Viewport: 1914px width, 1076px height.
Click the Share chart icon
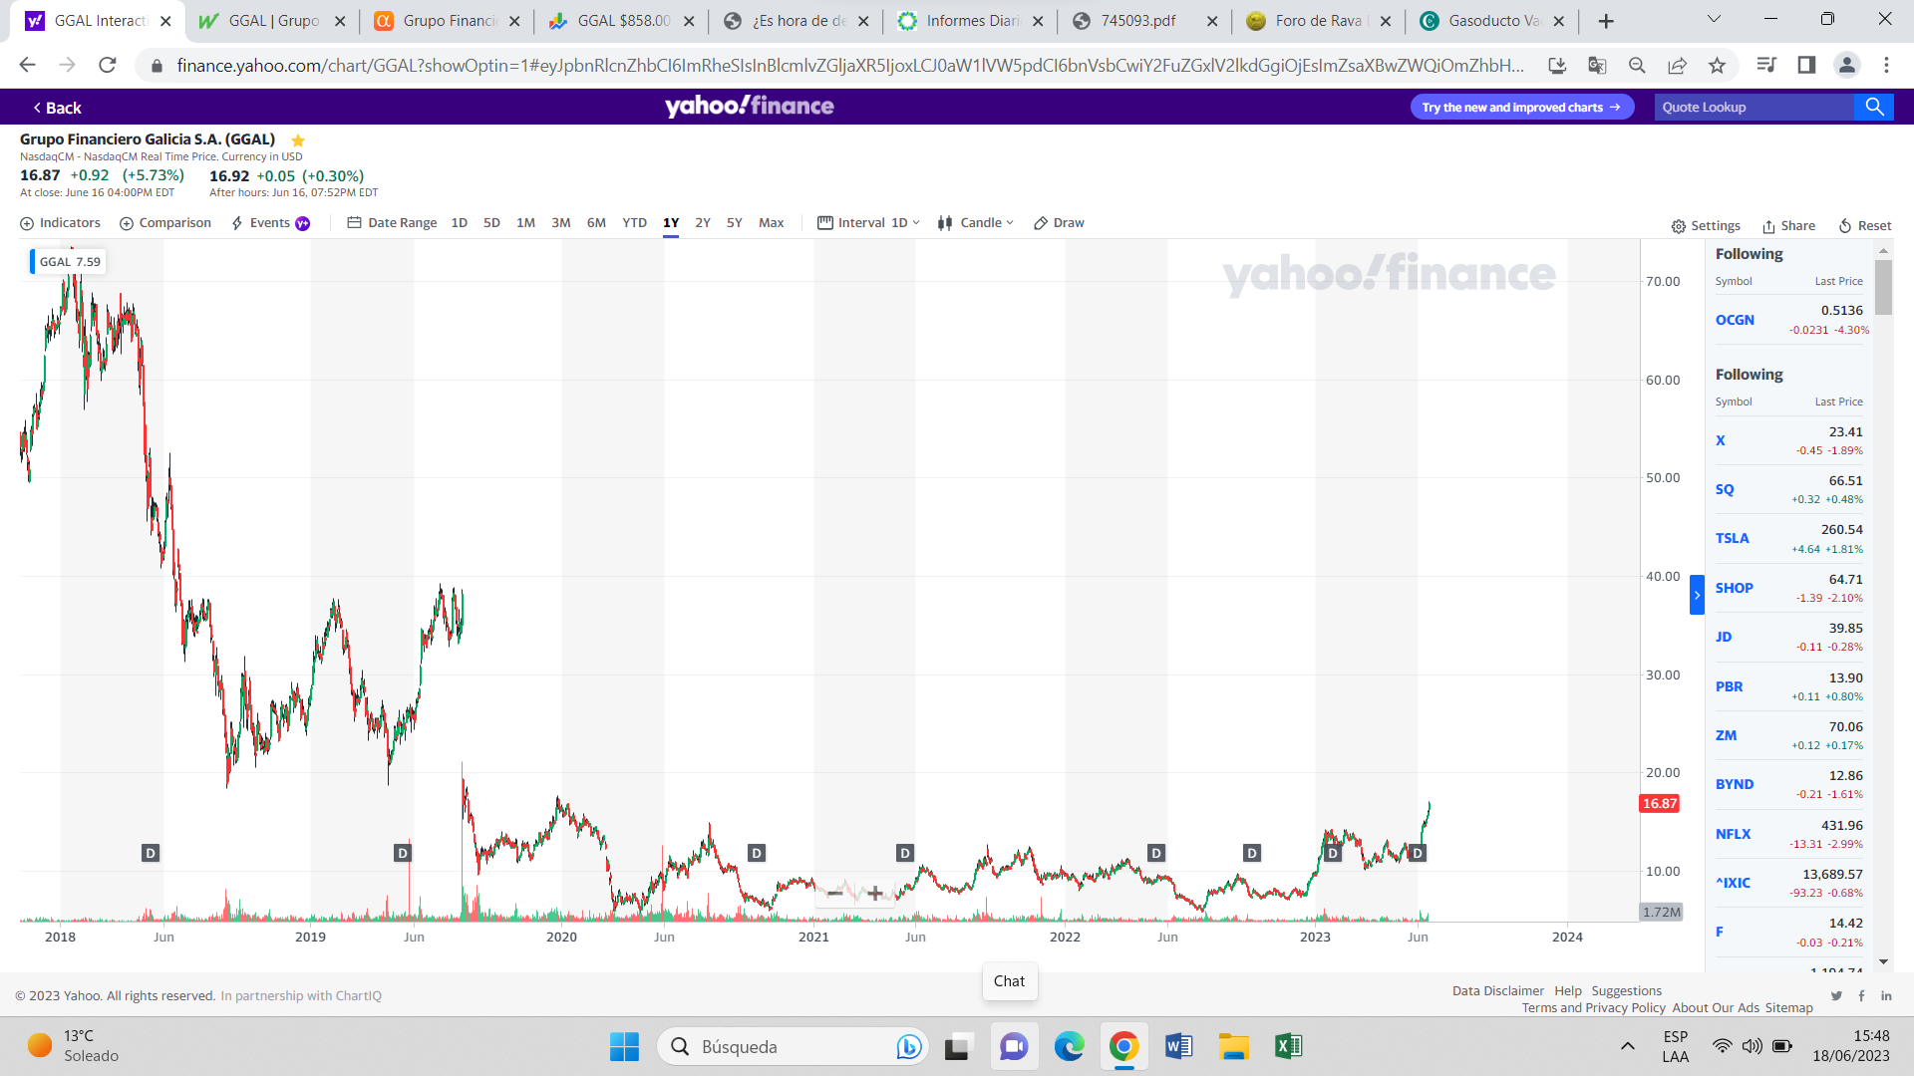pyautogui.click(x=1768, y=226)
